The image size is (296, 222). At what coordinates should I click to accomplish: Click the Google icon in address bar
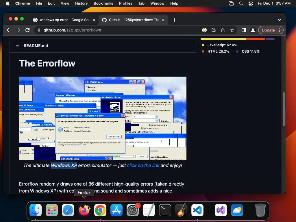(x=204, y=30)
